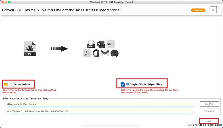Click the 'Click here to go to next panel' hint
223x128 pixels.
point(205,125)
